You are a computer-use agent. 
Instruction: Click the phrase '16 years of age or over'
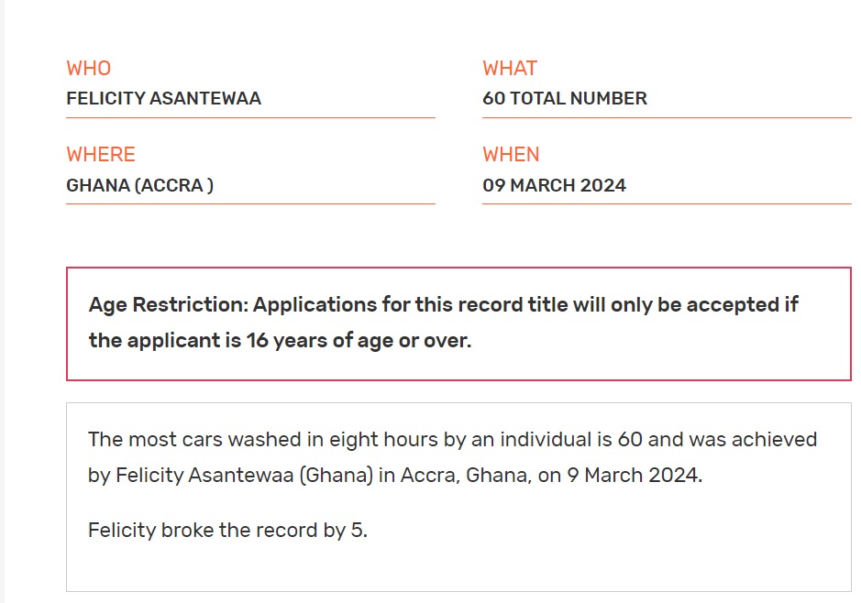[359, 341]
